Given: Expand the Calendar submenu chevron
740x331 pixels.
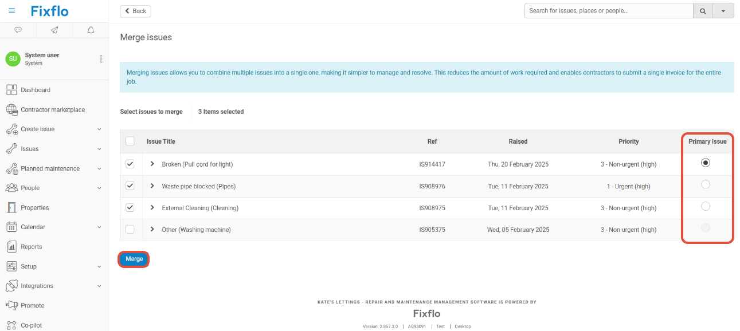Looking at the screenshot, I should pyautogui.click(x=99, y=227).
